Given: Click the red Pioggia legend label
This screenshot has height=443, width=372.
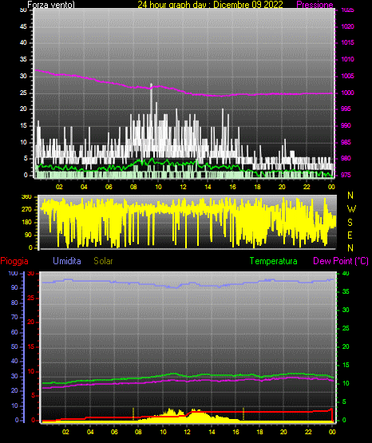Looking at the screenshot, I should pos(14,261).
